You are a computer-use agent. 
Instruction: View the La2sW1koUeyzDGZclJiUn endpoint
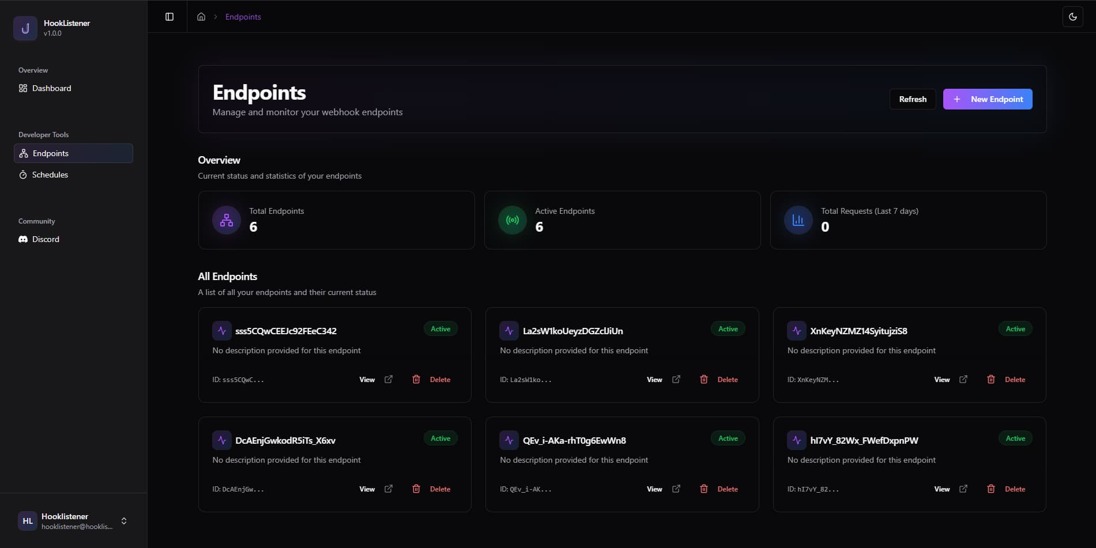654,380
